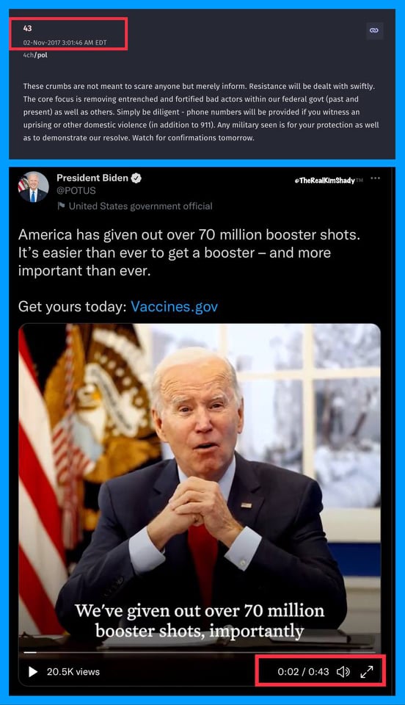The width and height of the screenshot is (405, 705).
Task: Open the 4ch/pol board label
Action: pyautogui.click(x=35, y=55)
